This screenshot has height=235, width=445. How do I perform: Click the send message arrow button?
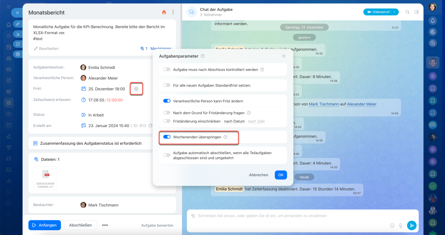412,225
